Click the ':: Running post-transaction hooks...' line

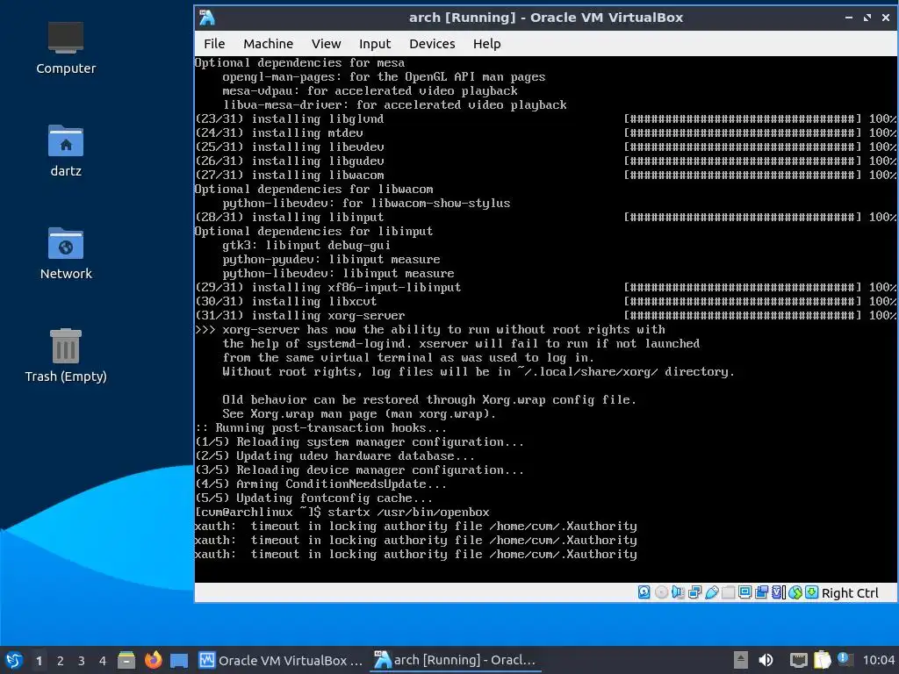coord(321,427)
